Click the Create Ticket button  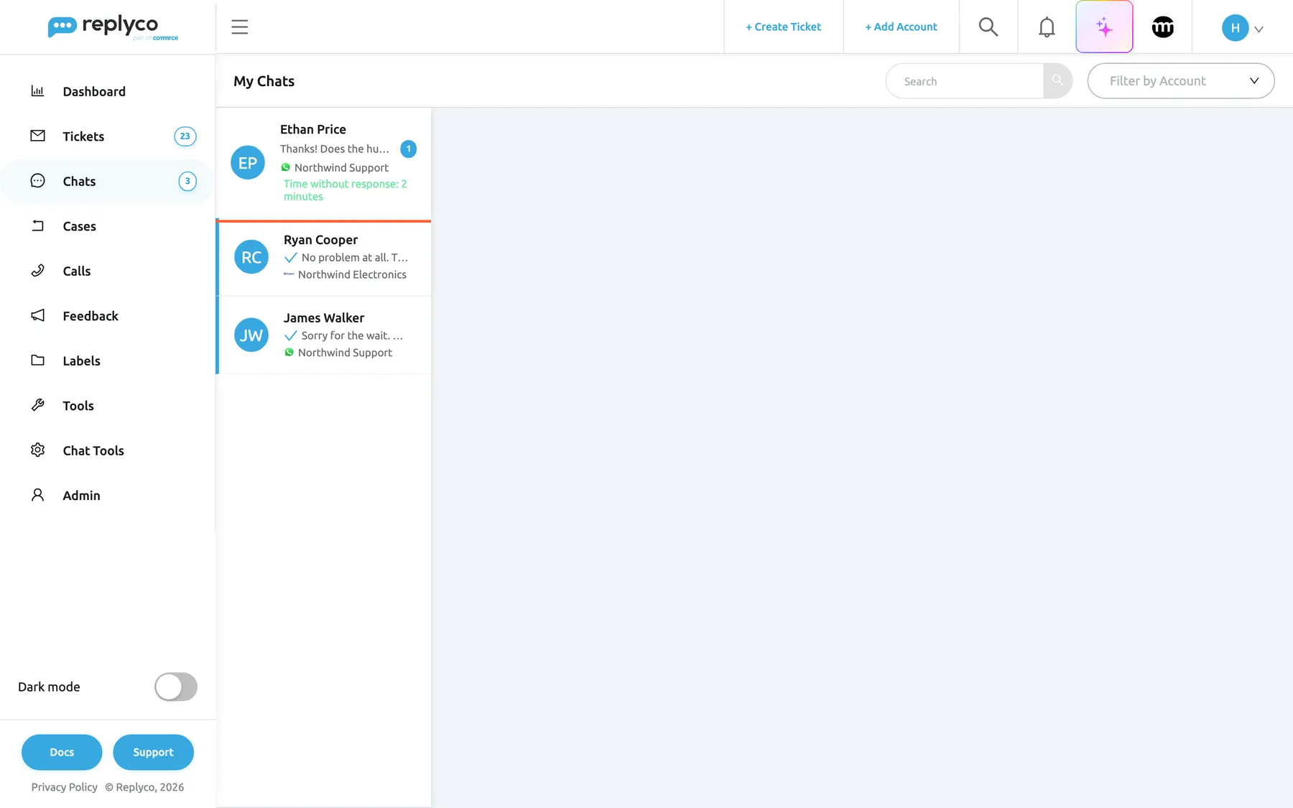[x=783, y=27]
